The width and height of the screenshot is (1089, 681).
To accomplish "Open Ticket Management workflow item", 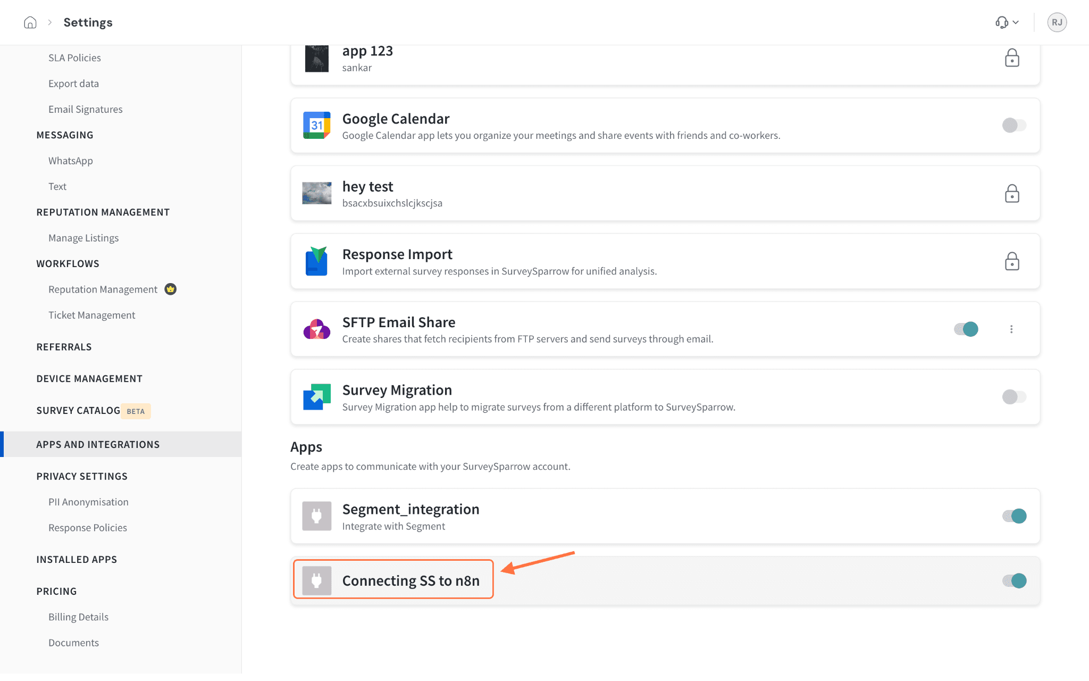I will pyautogui.click(x=91, y=315).
